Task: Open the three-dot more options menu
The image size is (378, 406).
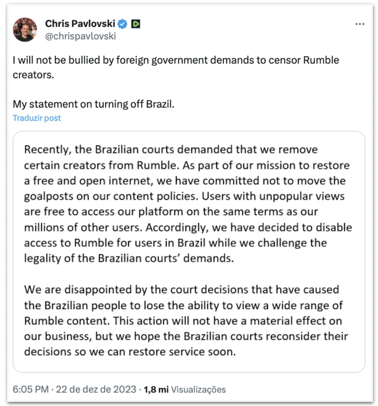Action: tap(360, 24)
